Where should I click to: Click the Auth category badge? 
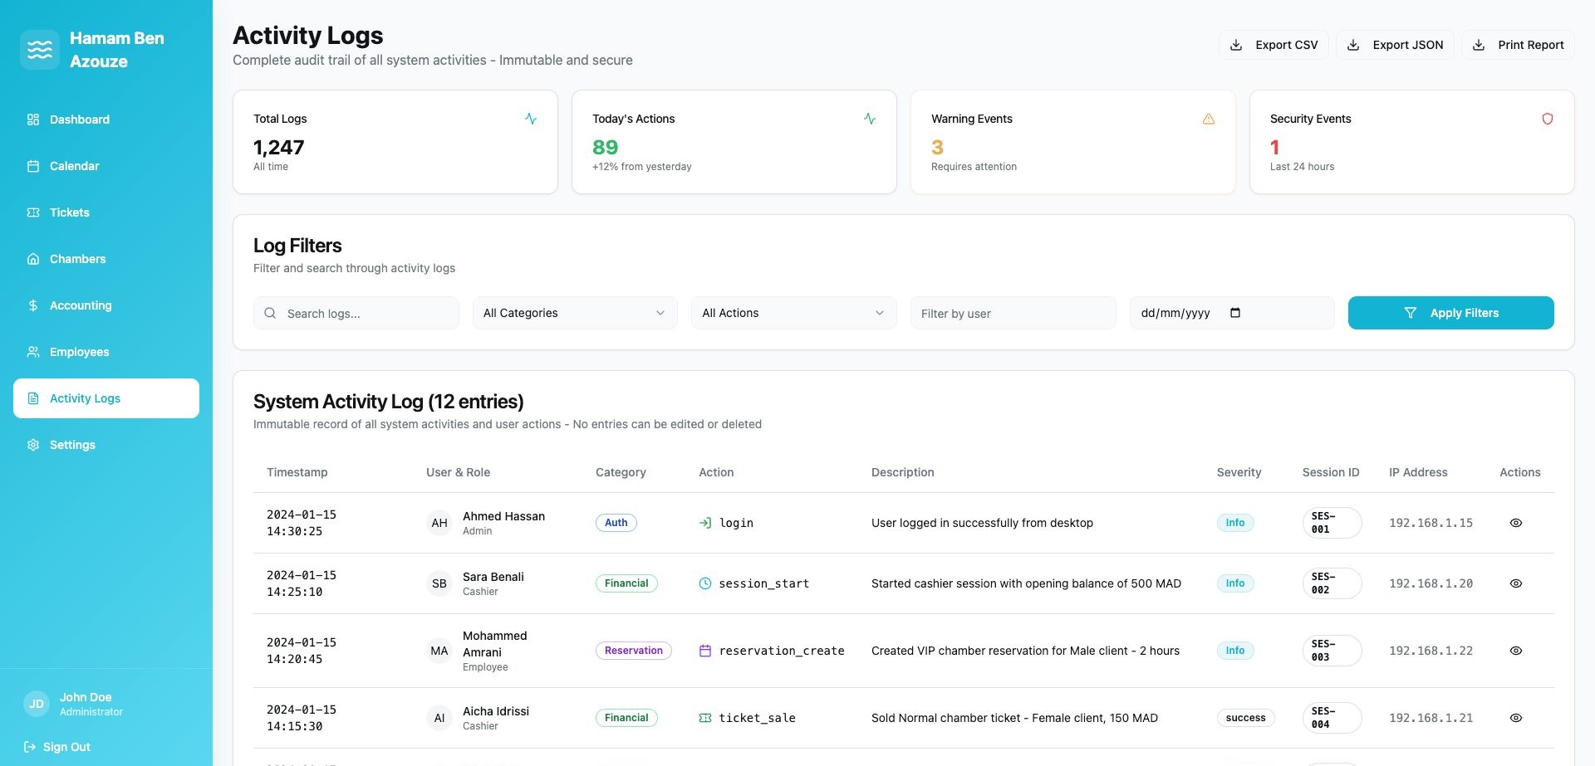pyautogui.click(x=616, y=523)
